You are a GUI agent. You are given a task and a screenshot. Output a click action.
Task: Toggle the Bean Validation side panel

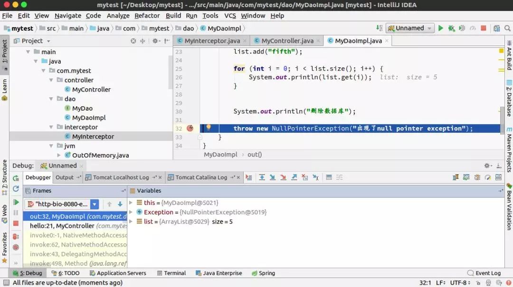(x=509, y=207)
